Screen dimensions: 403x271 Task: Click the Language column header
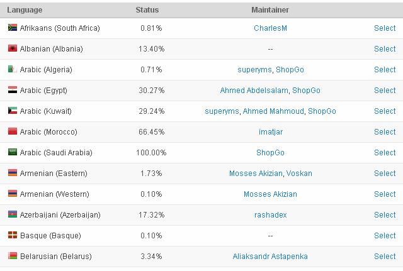tap(25, 10)
